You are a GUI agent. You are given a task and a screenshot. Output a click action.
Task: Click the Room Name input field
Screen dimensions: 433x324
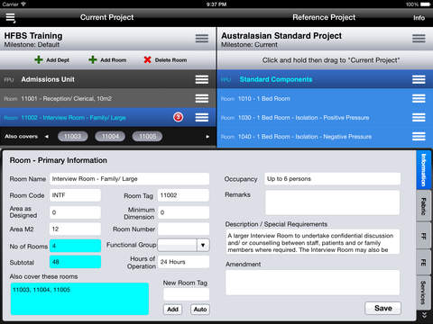pyautogui.click(x=129, y=179)
